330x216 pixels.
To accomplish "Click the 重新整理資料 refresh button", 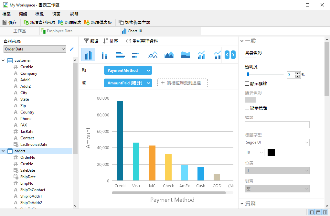I will [142, 41].
